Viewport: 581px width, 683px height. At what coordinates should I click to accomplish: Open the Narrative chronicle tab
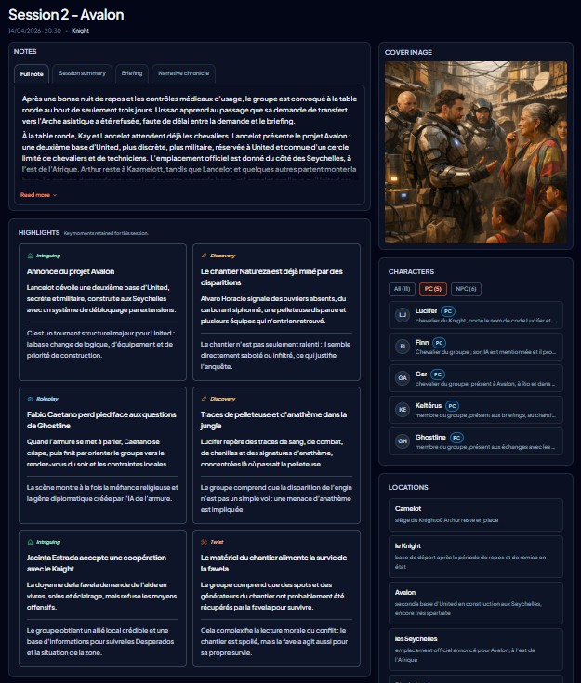click(183, 73)
